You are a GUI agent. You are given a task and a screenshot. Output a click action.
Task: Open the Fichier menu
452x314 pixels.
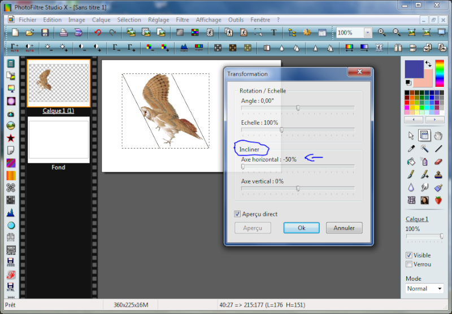pos(28,20)
